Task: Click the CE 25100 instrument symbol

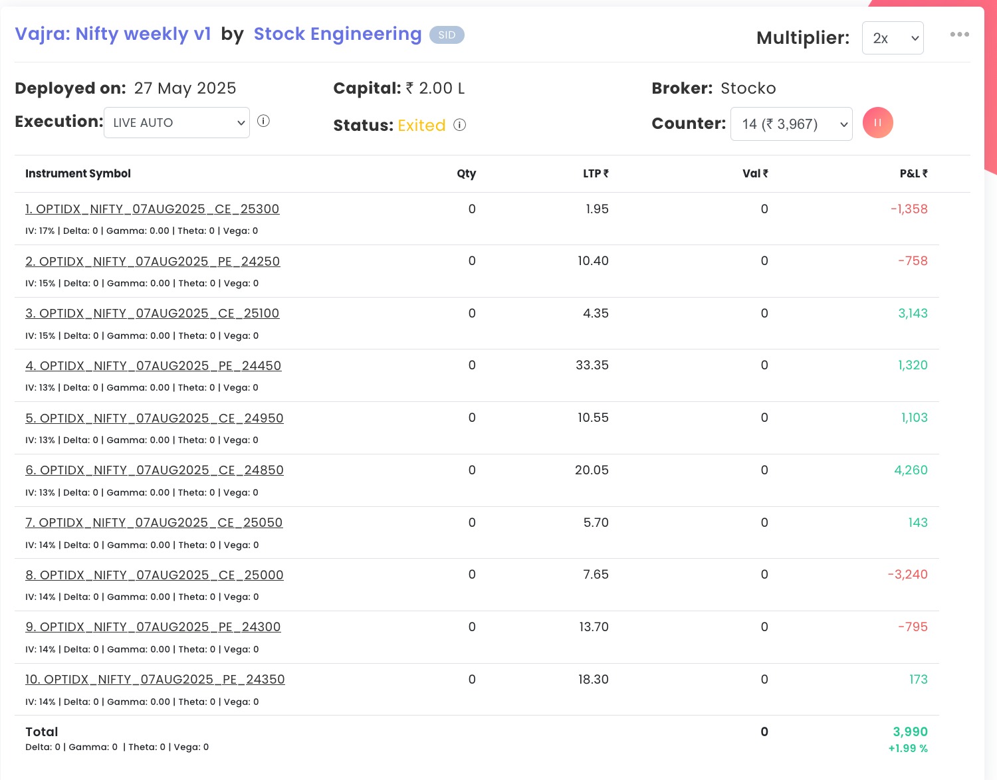Action: tap(152, 314)
